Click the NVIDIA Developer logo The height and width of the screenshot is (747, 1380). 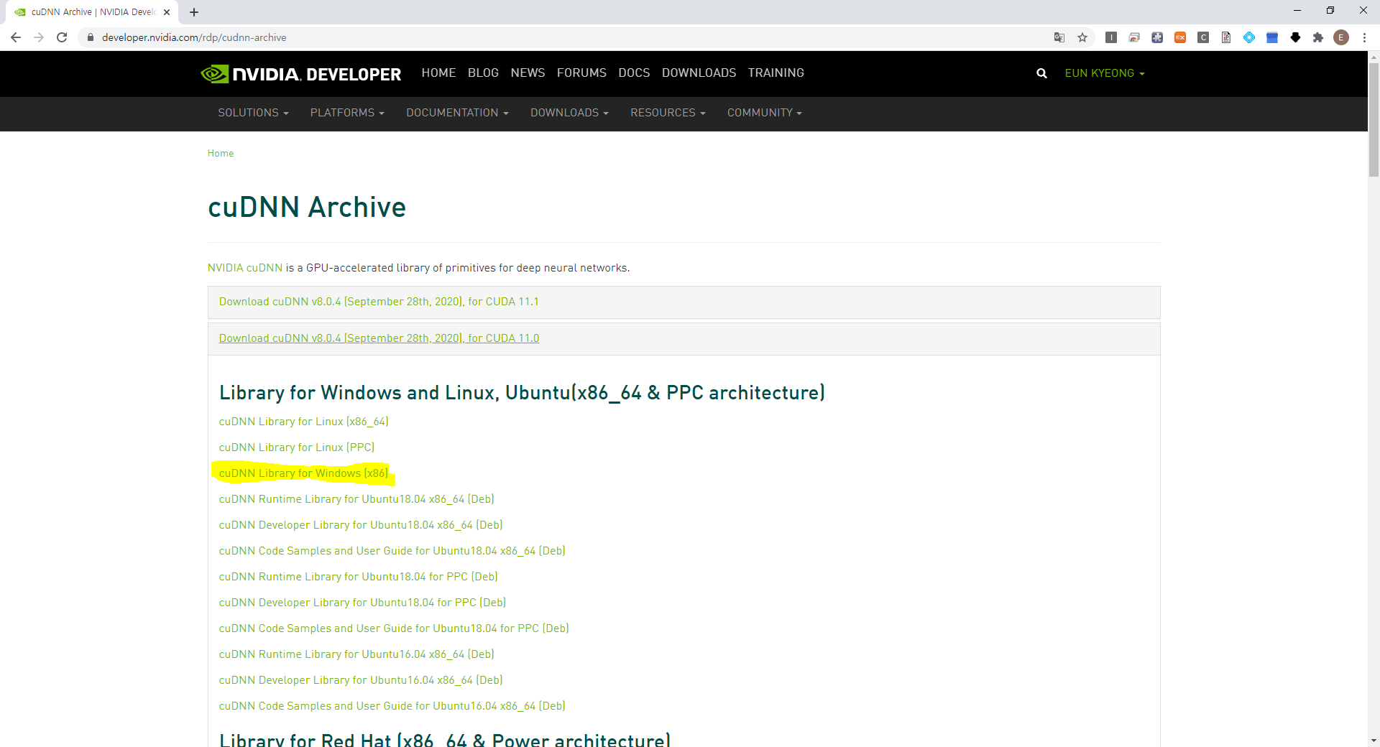pos(300,73)
